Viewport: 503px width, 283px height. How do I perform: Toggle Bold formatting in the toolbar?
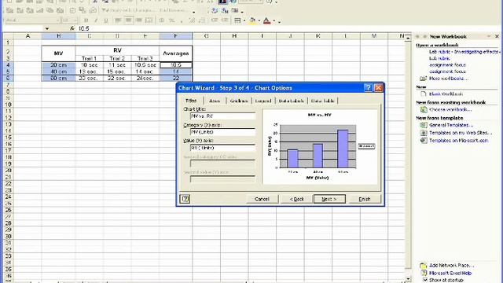click(86, 20)
